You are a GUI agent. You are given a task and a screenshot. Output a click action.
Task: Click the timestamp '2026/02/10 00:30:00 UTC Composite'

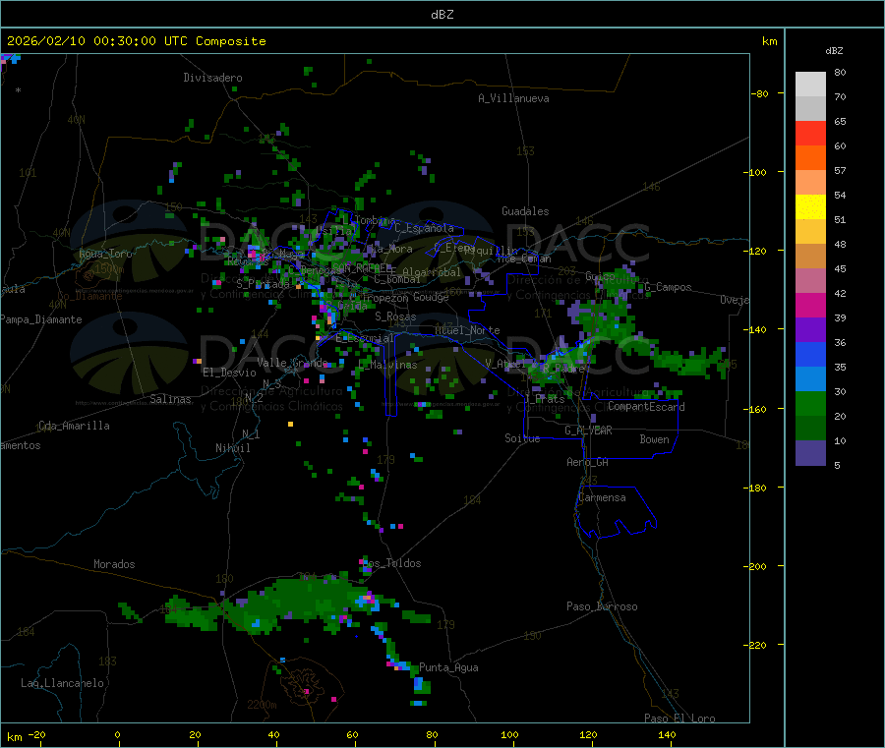pos(136,41)
